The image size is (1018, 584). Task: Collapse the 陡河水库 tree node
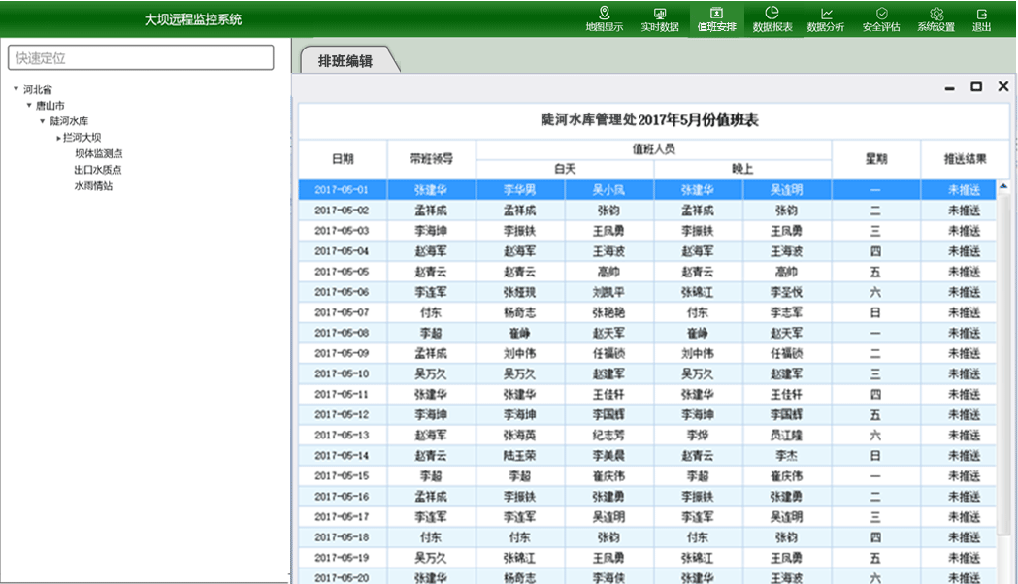pyautogui.click(x=43, y=121)
